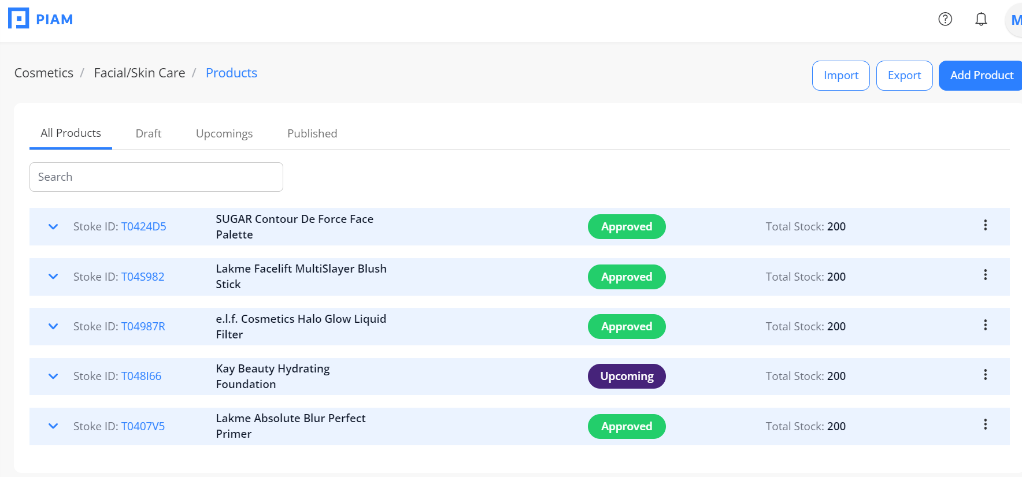1022x477 pixels.
Task: Click Approved badge on Lakme Facelift row
Action: 627,277
